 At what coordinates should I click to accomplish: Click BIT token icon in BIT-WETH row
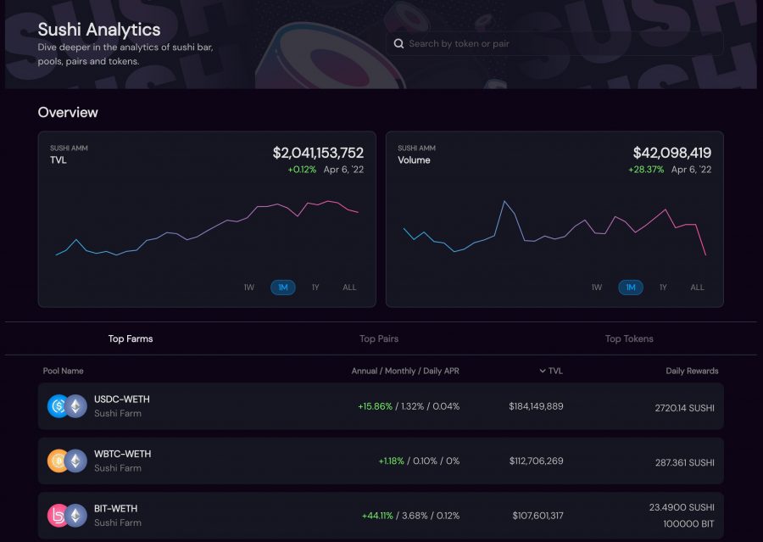click(x=58, y=516)
